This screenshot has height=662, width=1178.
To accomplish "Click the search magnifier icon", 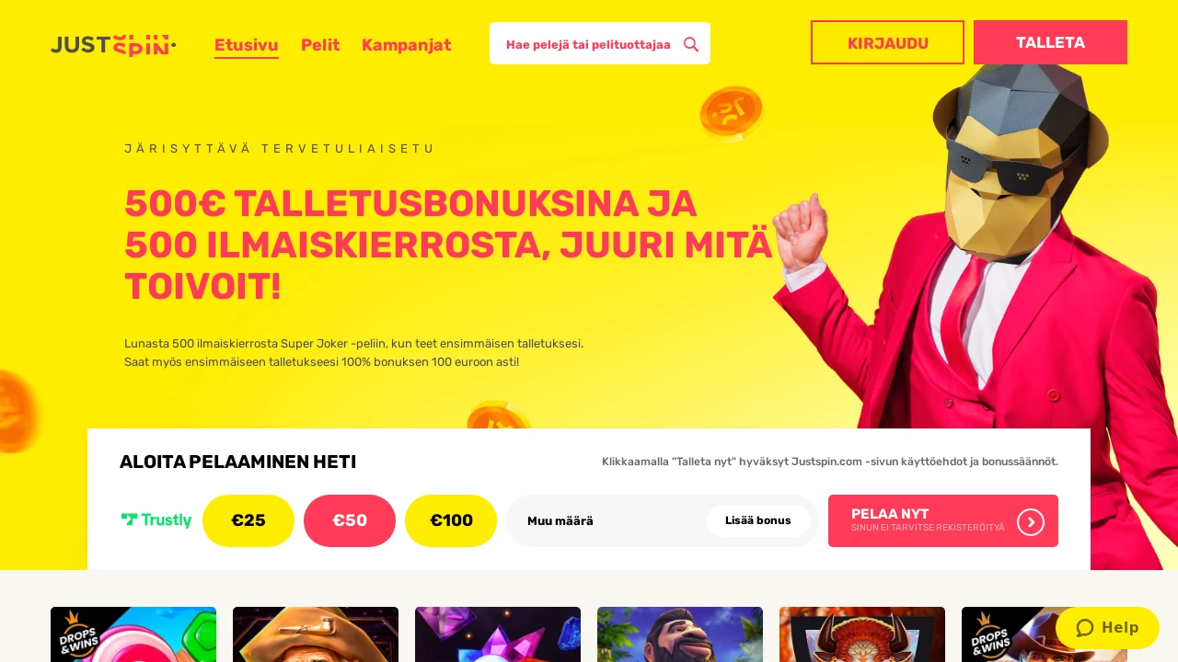I will [691, 44].
